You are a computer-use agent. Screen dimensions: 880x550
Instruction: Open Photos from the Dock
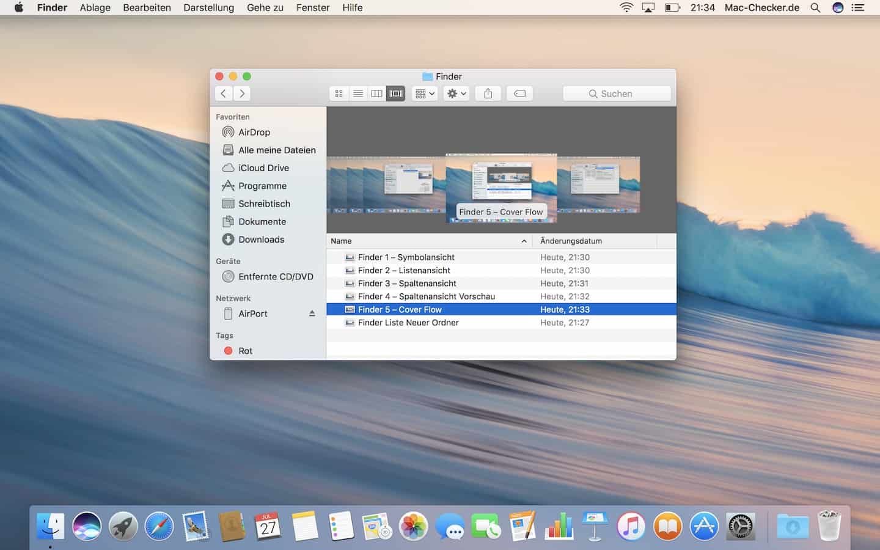pos(413,526)
